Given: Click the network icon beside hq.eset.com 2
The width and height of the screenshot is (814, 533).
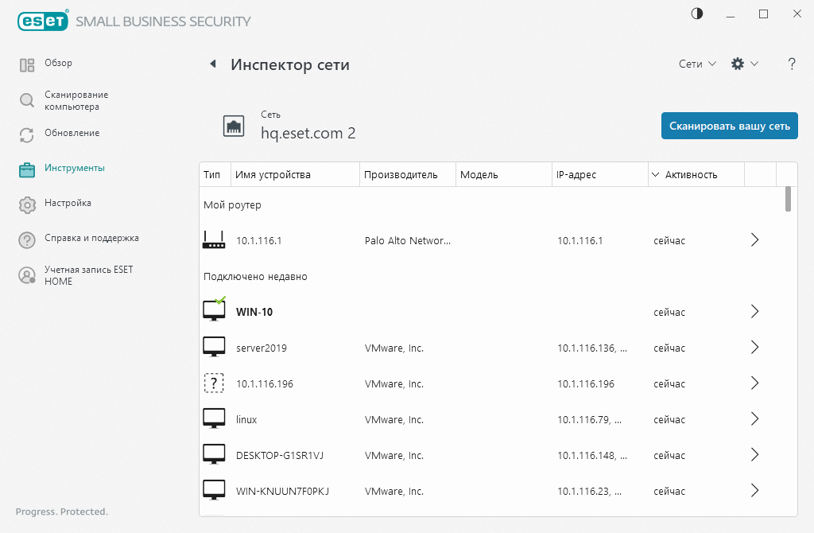Looking at the screenshot, I should click(x=234, y=125).
